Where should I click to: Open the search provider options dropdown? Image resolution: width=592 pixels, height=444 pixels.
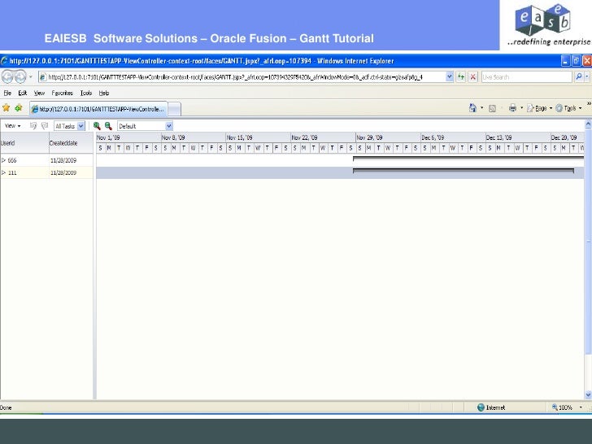[587, 77]
